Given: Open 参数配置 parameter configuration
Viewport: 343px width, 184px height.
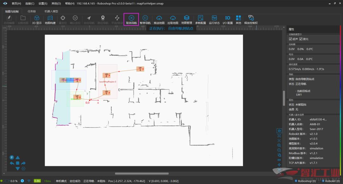Looking at the screenshot, I should click(x=200, y=19).
